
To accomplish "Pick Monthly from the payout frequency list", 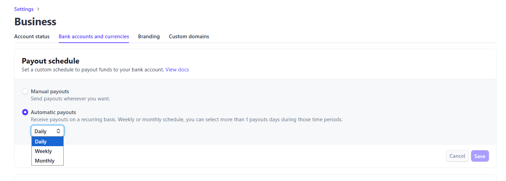I will (48, 161).
